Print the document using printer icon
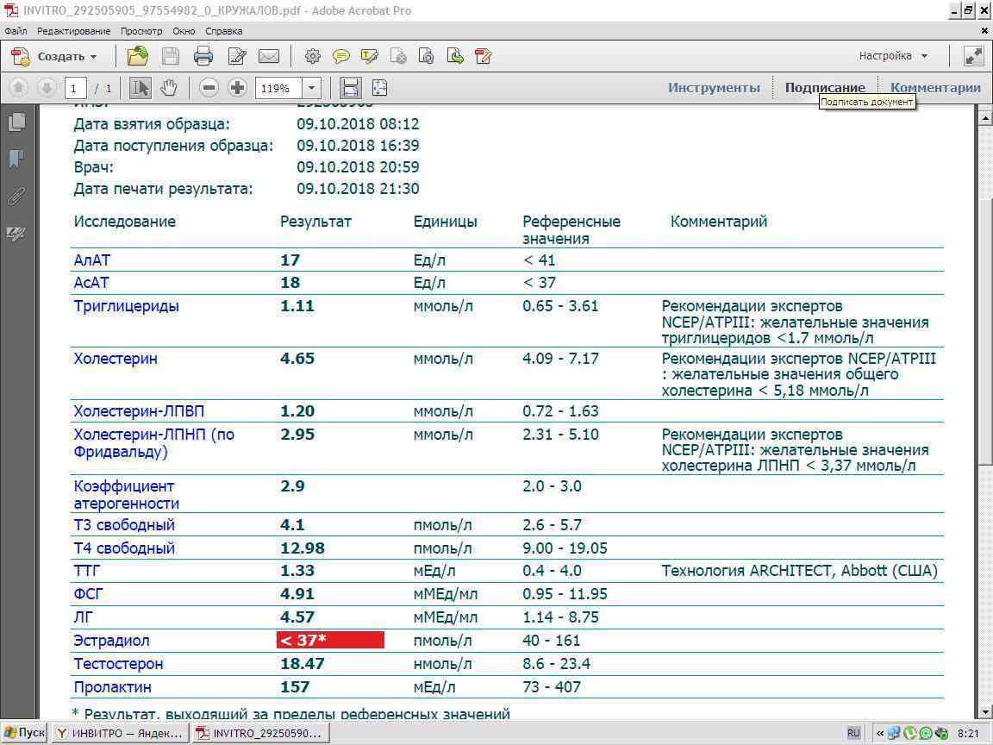 (x=203, y=57)
